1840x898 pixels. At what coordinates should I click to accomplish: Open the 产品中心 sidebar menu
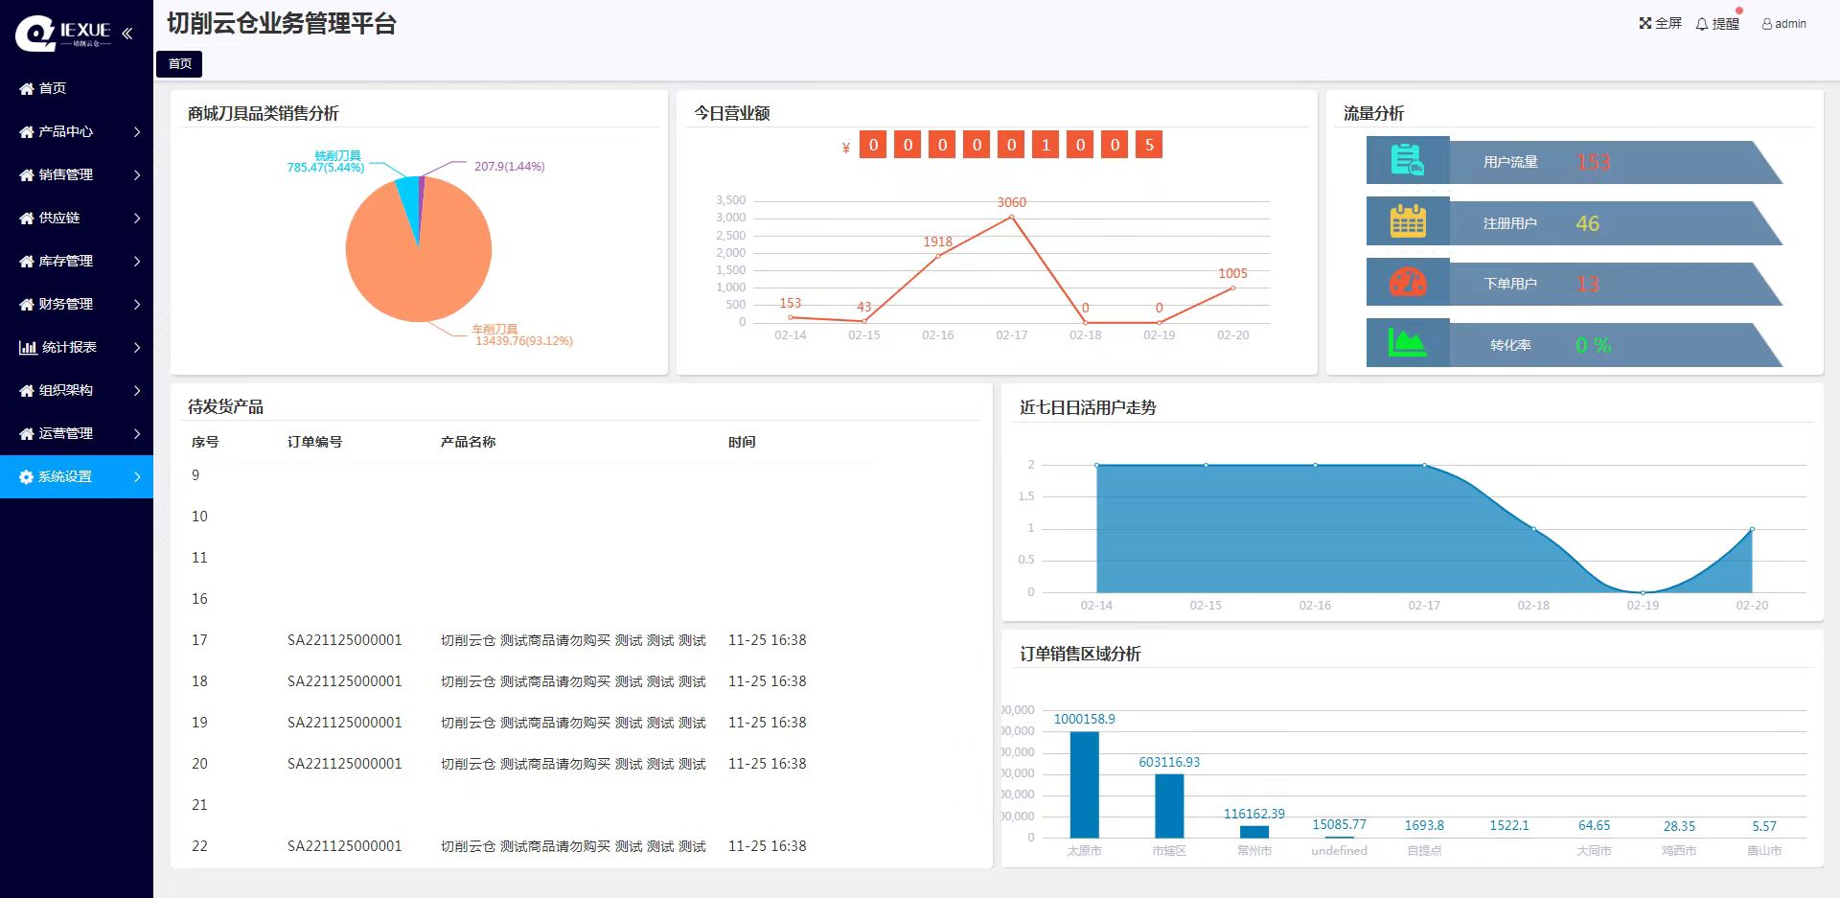coord(77,131)
